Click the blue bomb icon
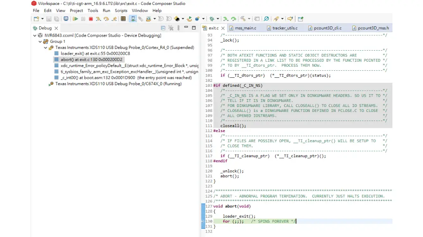 pos(197,19)
